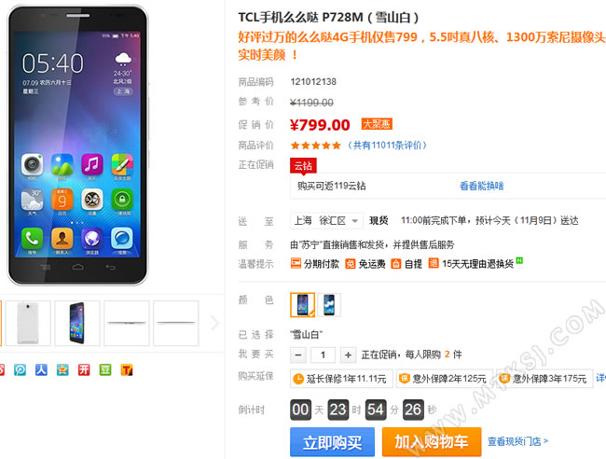
Task: Click the yellow T share icon
Action: point(127,370)
